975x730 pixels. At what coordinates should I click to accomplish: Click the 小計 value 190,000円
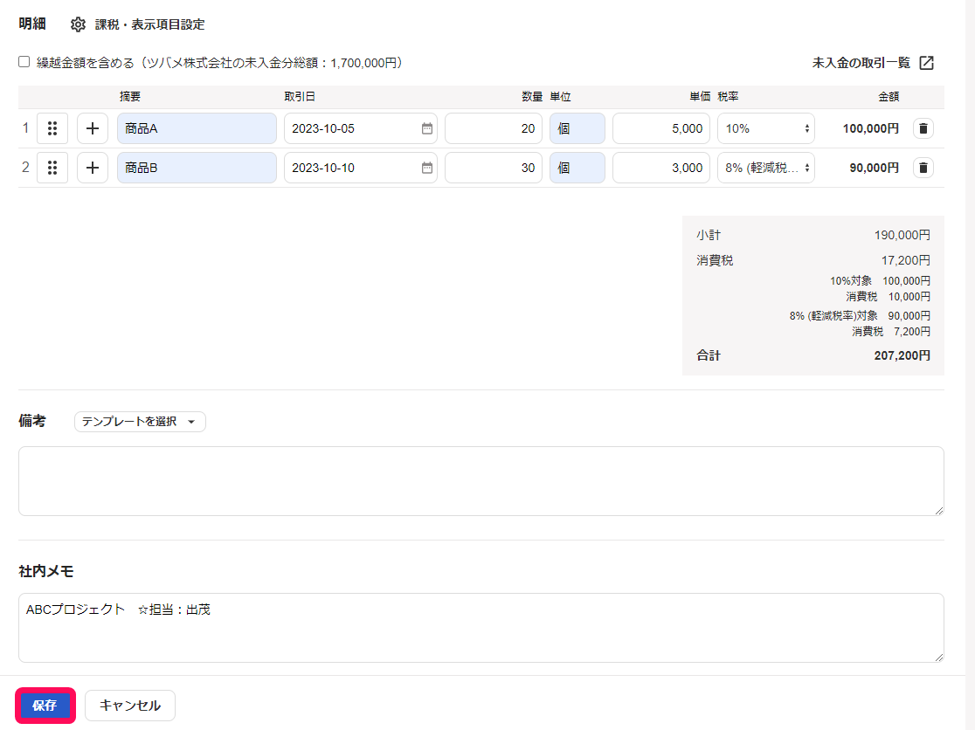[902, 235]
